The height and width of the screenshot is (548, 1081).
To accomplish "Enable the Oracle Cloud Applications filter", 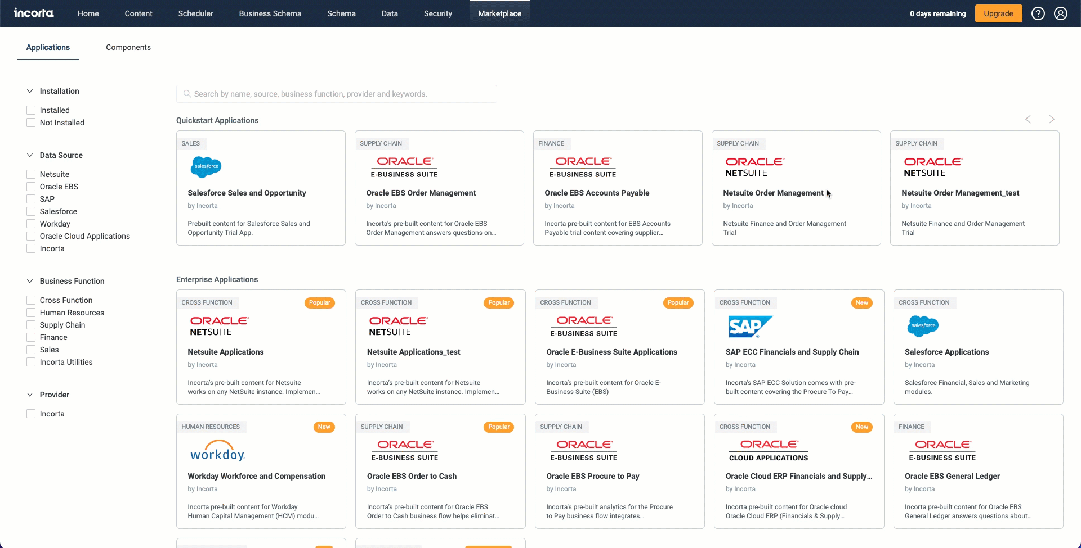I will pyautogui.click(x=31, y=236).
